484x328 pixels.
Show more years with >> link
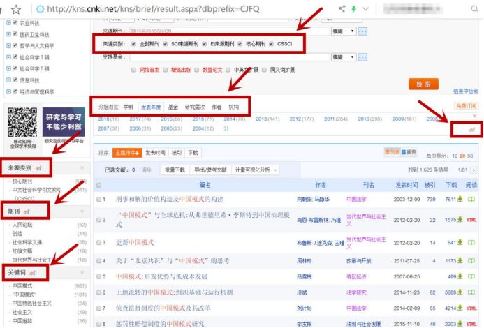[x=226, y=128]
